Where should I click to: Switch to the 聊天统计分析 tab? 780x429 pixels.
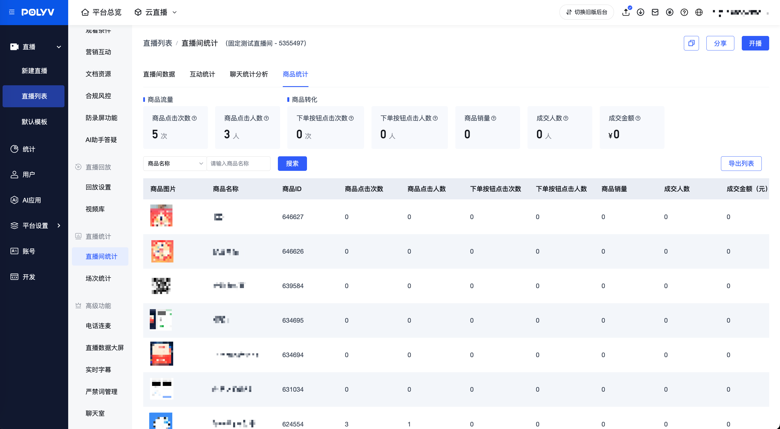pyautogui.click(x=248, y=74)
